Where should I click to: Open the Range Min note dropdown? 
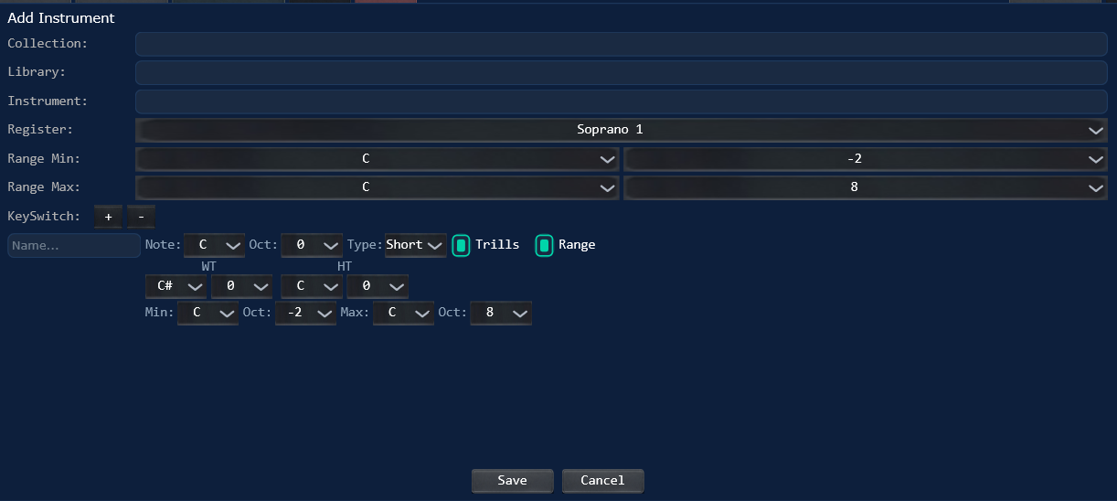[x=378, y=159]
